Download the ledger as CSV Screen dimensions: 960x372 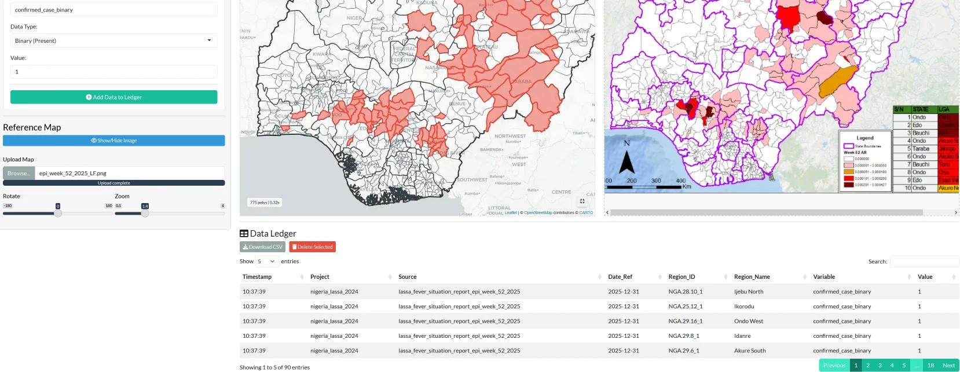262,247
